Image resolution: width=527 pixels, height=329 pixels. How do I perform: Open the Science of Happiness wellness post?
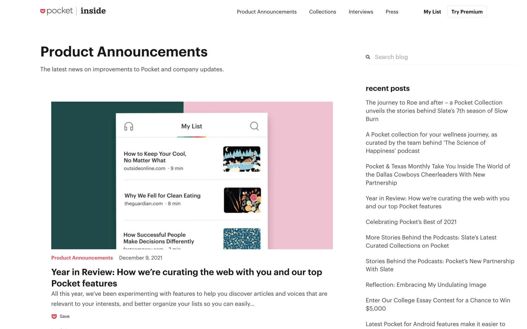tap(431, 143)
